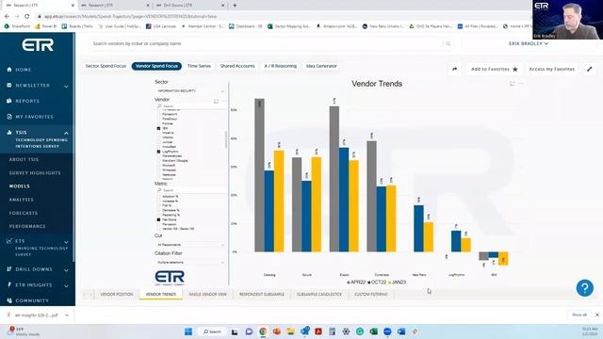This screenshot has height=339, width=603.
Task: Open File Explorer from the taskbar
Action: pyautogui.click(x=290, y=331)
